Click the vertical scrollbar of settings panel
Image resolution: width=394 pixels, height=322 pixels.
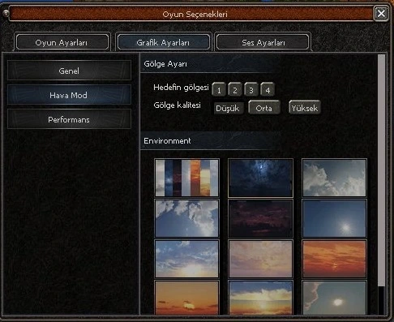tap(381, 170)
